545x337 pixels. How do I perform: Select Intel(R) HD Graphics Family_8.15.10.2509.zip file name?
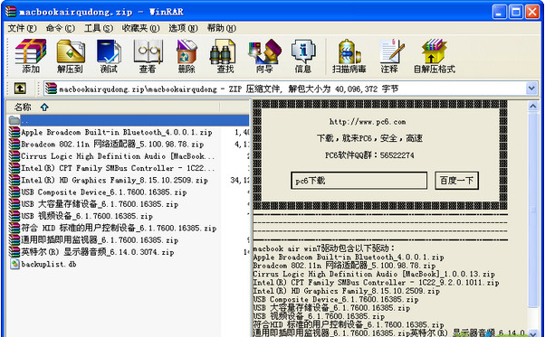point(114,181)
